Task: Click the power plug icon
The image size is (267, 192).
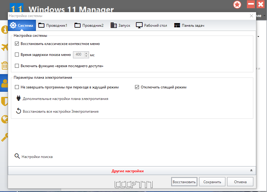Action: click(18, 98)
